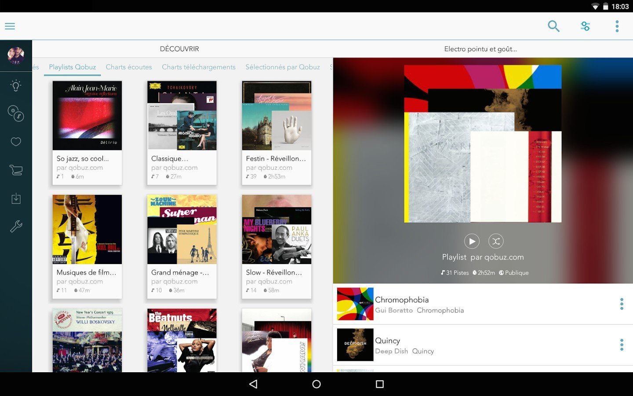Tap the DÉCOUVRIR header title

pos(179,49)
